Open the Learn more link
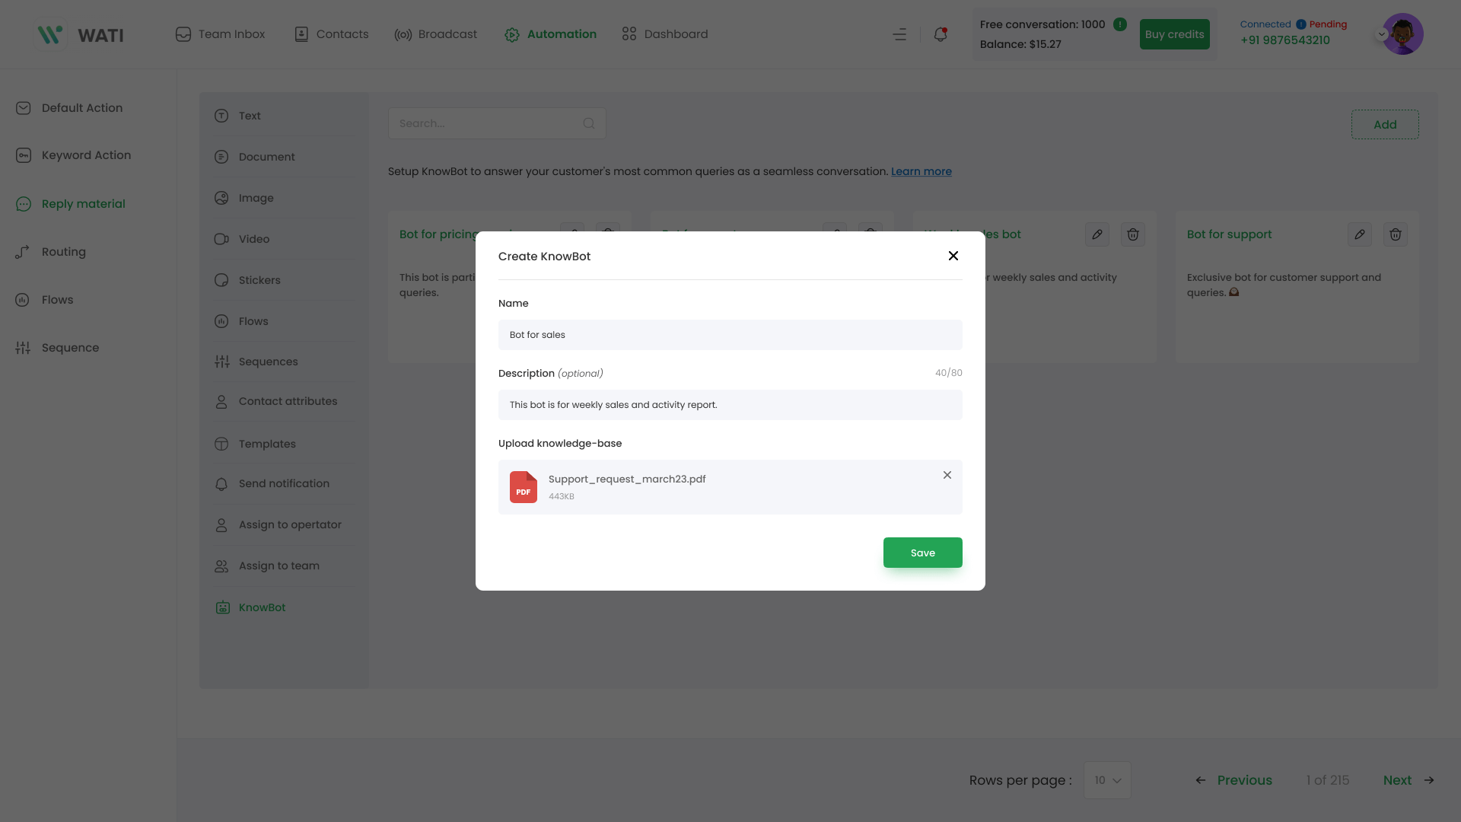Viewport: 1461px width, 822px height. click(x=921, y=171)
